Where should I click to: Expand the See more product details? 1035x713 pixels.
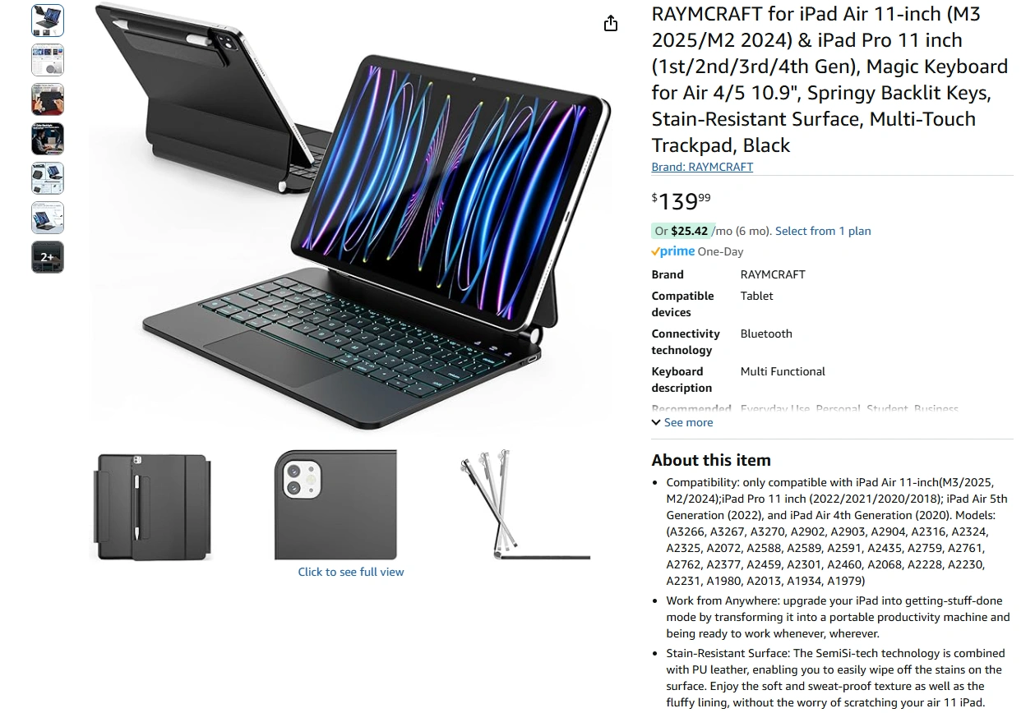pos(688,422)
